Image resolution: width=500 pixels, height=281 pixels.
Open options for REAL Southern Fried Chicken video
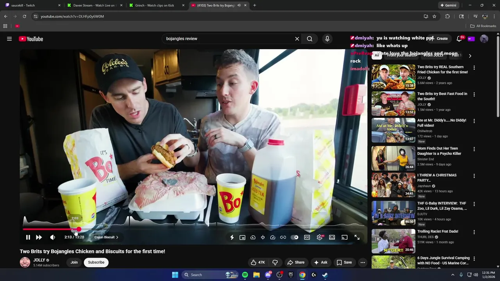point(474,68)
